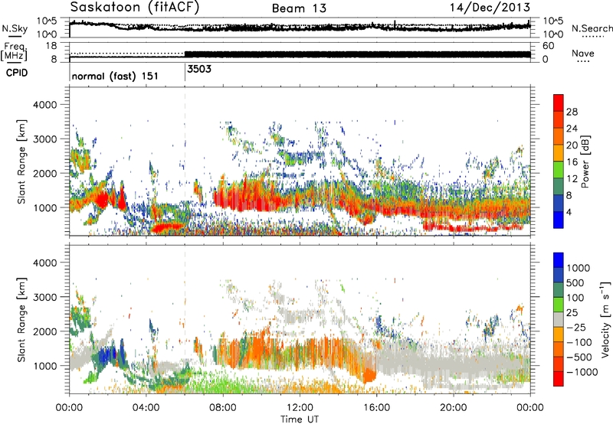Click the Time UT axis label
Screen dimensions: 613x424
pyautogui.click(x=300, y=419)
